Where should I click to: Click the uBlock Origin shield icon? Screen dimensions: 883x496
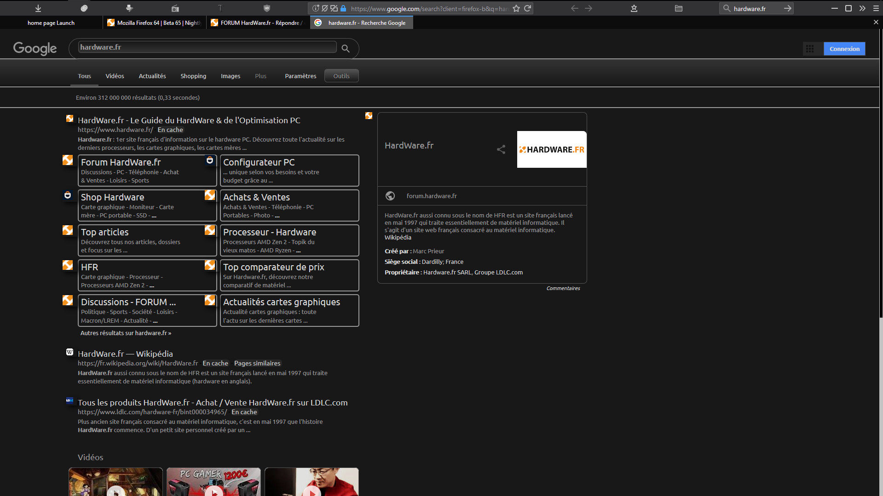[x=267, y=8]
